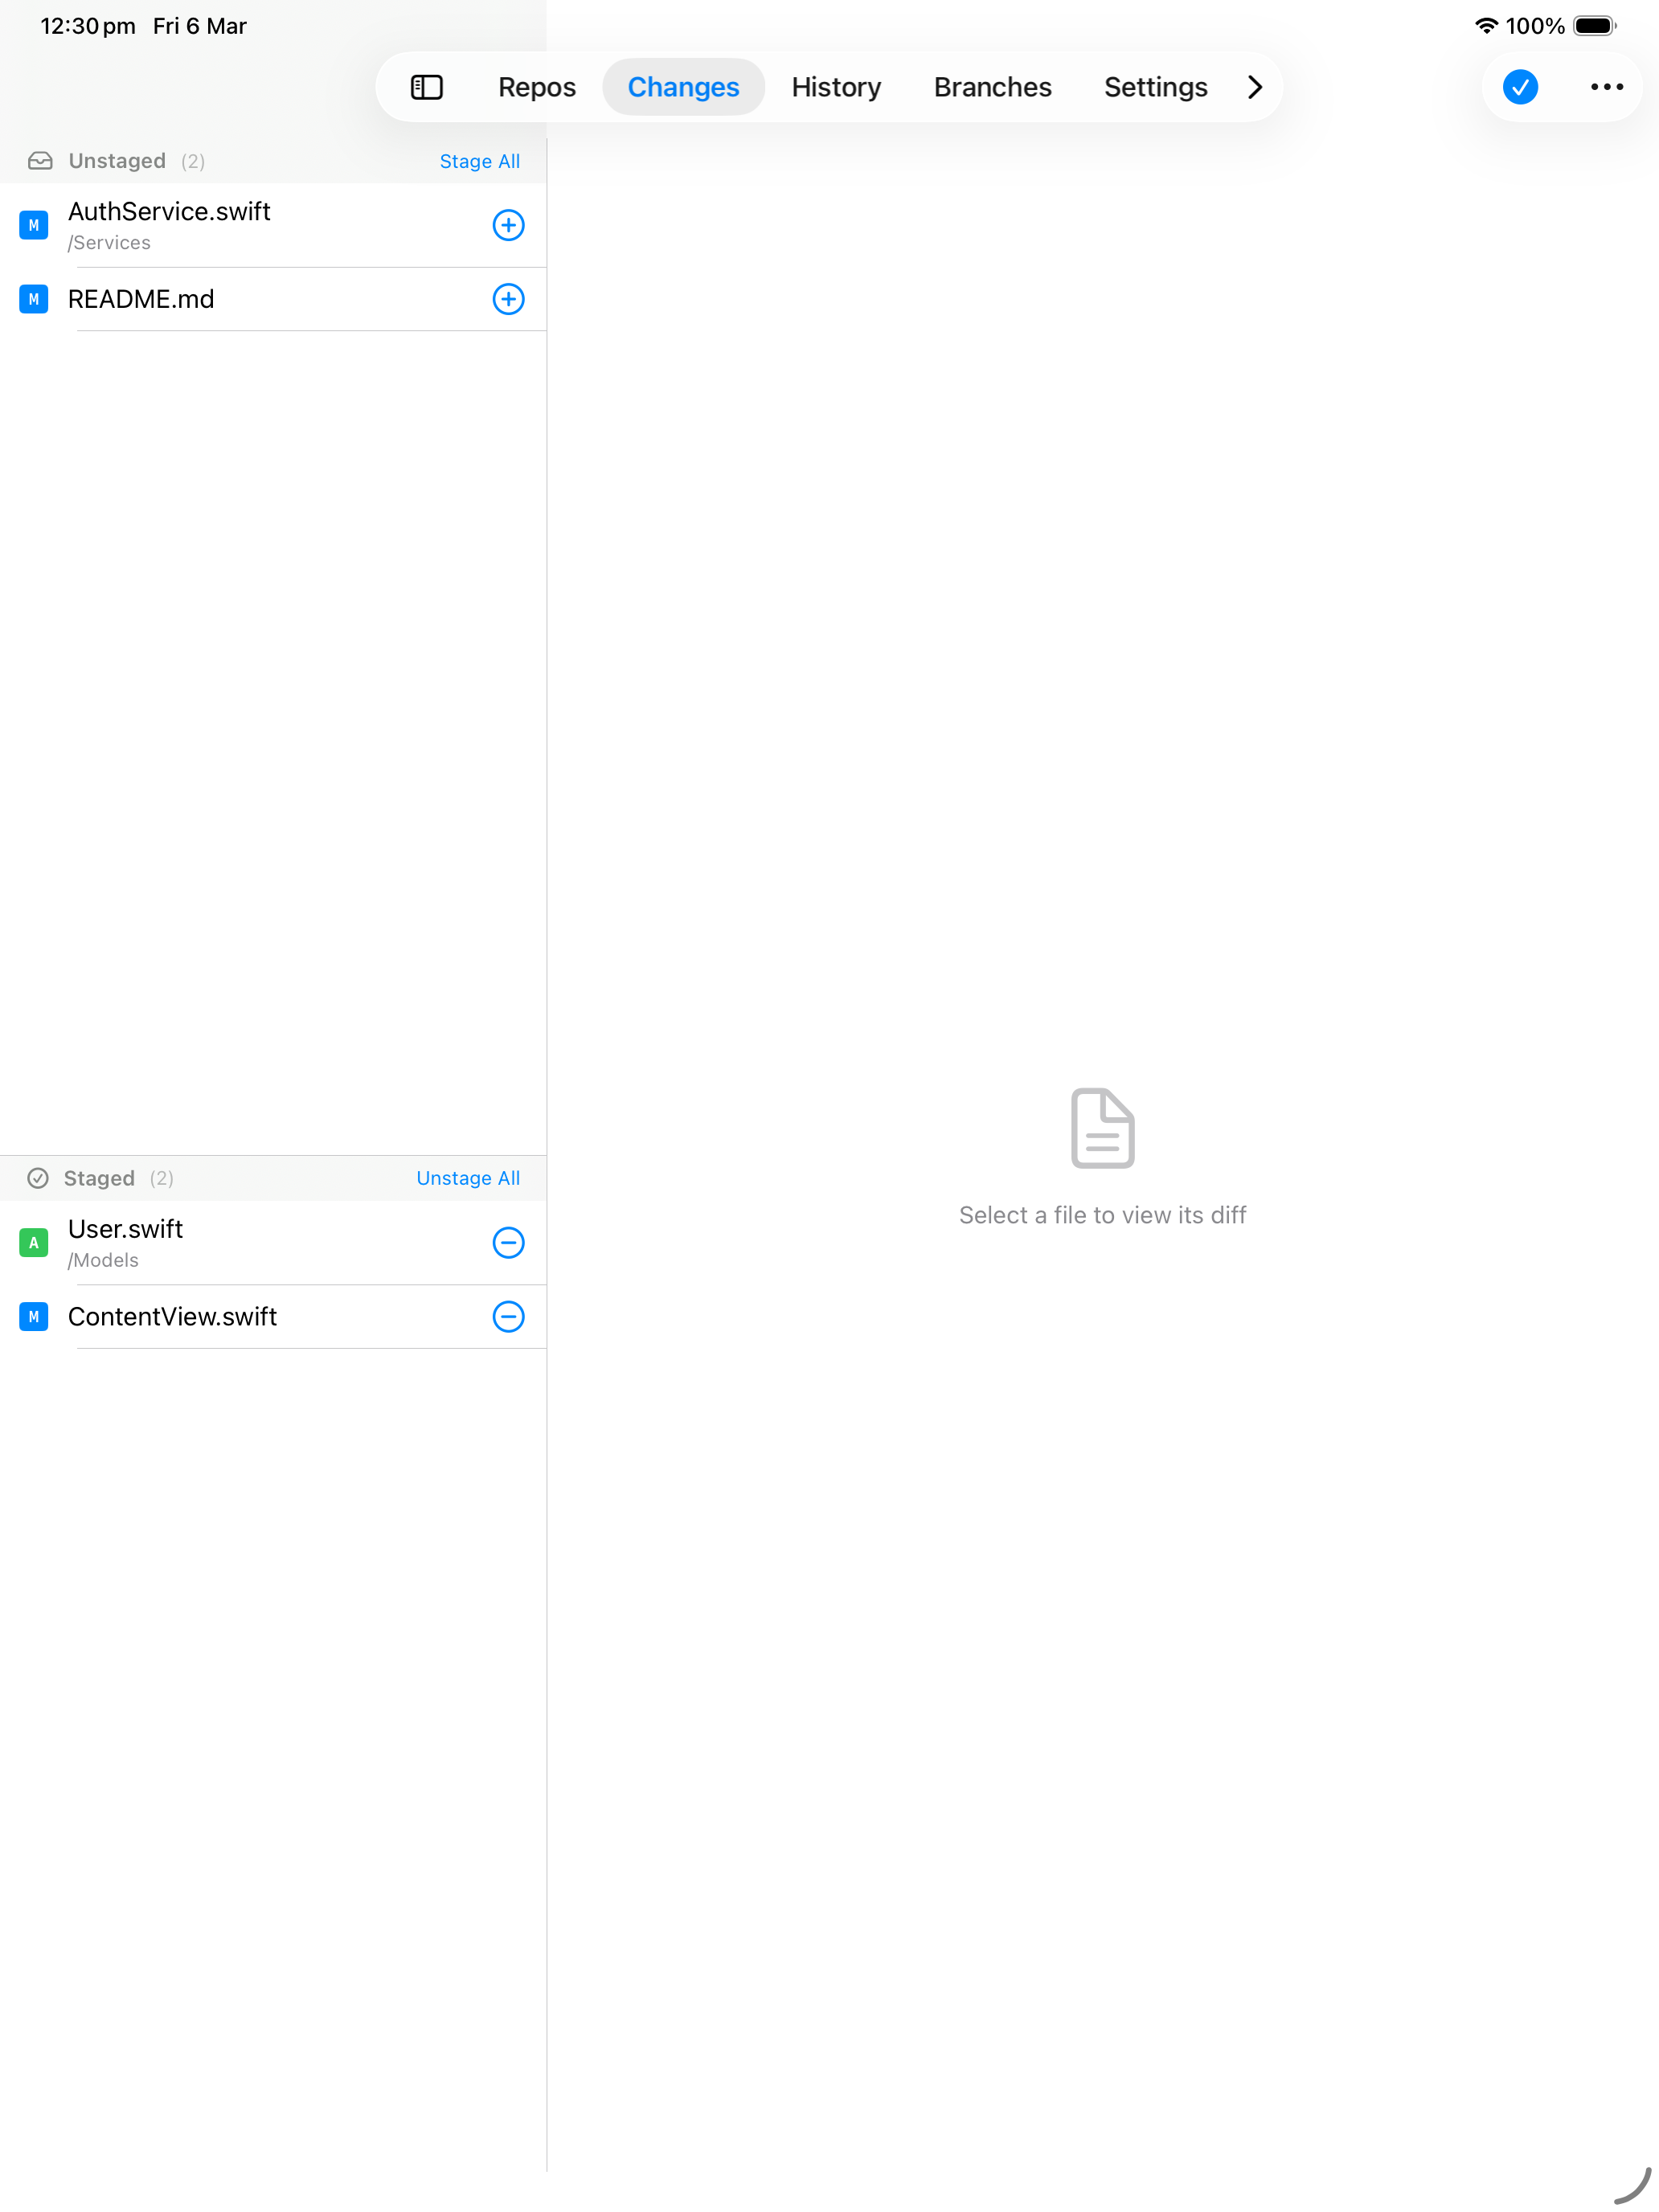Switch to the History tab
Image resolution: width=1659 pixels, height=2212 pixels.
[x=835, y=87]
